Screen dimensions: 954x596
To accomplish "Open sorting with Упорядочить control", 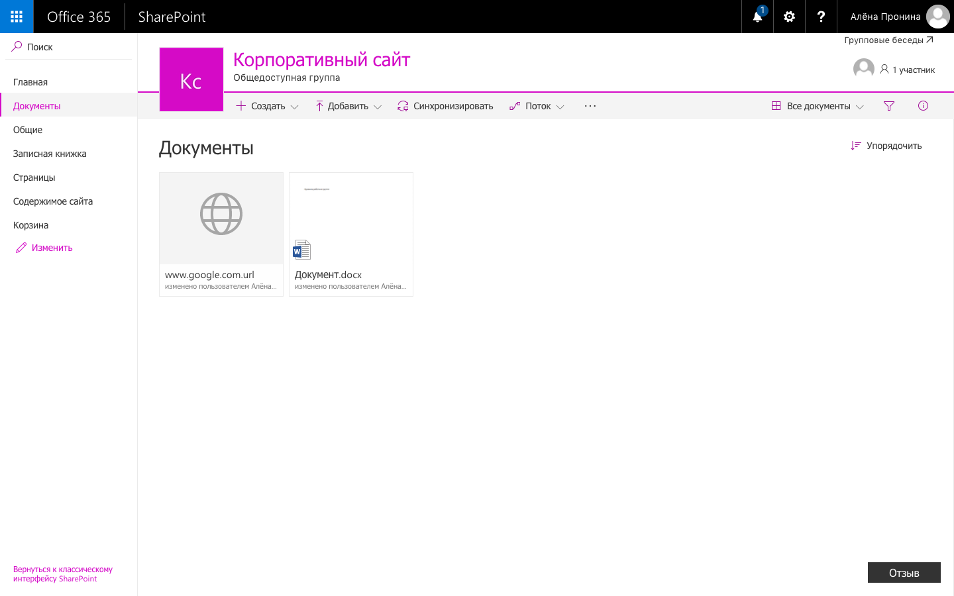I will click(886, 146).
